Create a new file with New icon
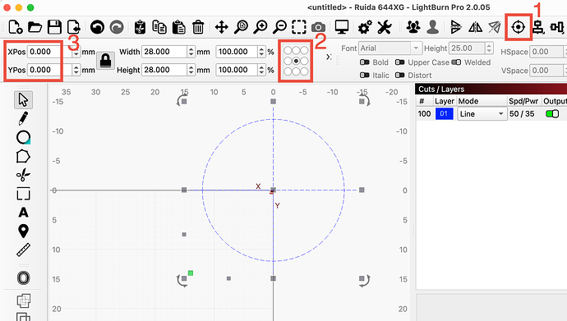The height and width of the screenshot is (321, 567). (15, 27)
